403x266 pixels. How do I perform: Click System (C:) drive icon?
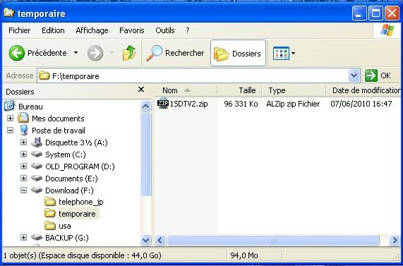(x=37, y=155)
